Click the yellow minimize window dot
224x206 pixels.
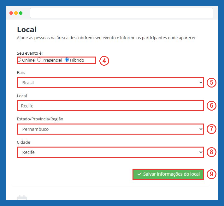point(16,13)
